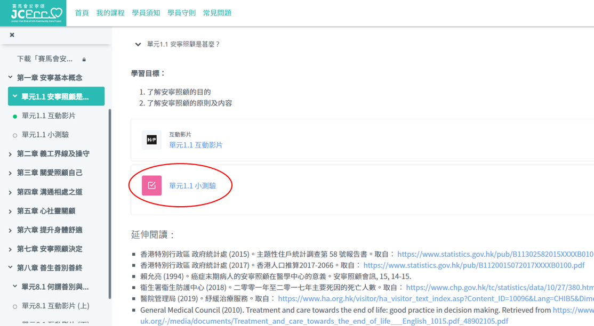Viewport: 594px width, 326px height.
Task: Toggle completion circle for 單元8.1 互動影片 (上)
Action: tap(15, 306)
